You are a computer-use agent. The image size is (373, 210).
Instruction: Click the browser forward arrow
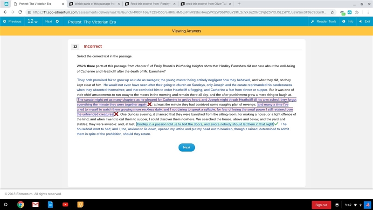pyautogui.click(x=13, y=12)
